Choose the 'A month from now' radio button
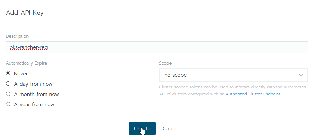This screenshot has height=140, width=314. click(8, 94)
